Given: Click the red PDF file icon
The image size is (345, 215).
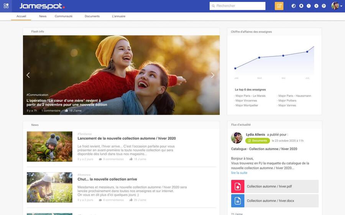Looking at the screenshot, I should [x=238, y=186].
